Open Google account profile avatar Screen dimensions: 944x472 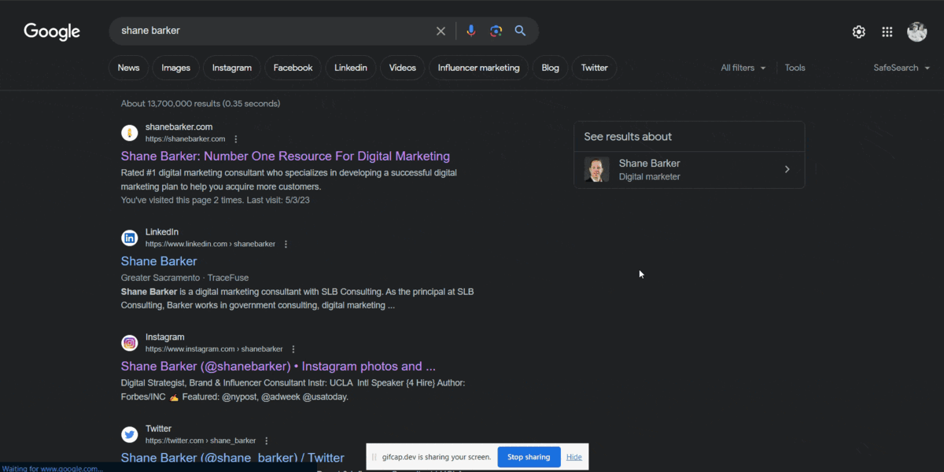tap(916, 31)
